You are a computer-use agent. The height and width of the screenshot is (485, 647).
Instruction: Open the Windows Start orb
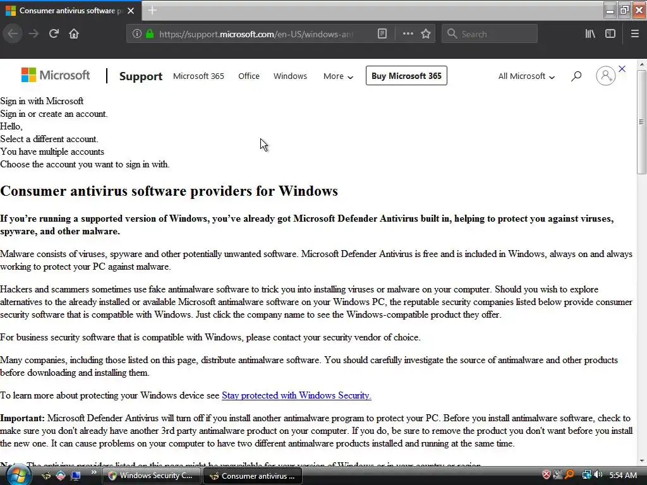[17, 475]
